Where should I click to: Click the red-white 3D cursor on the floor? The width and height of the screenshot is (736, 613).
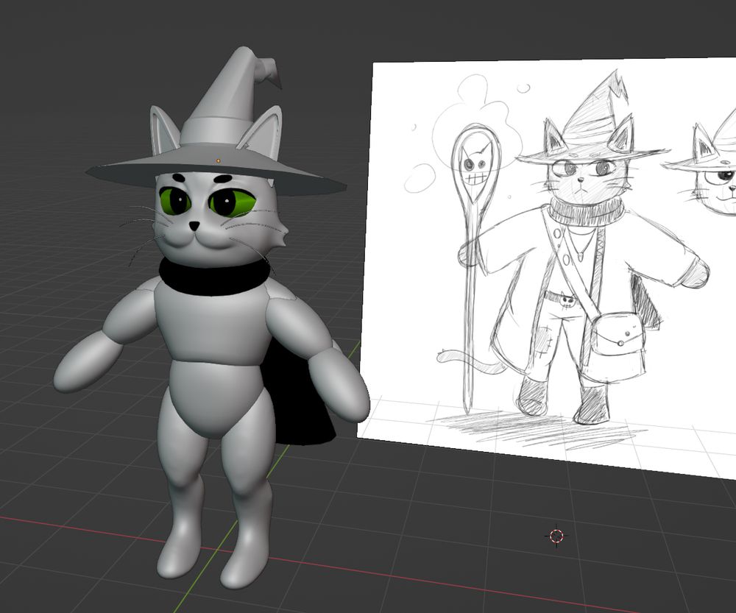(556, 536)
